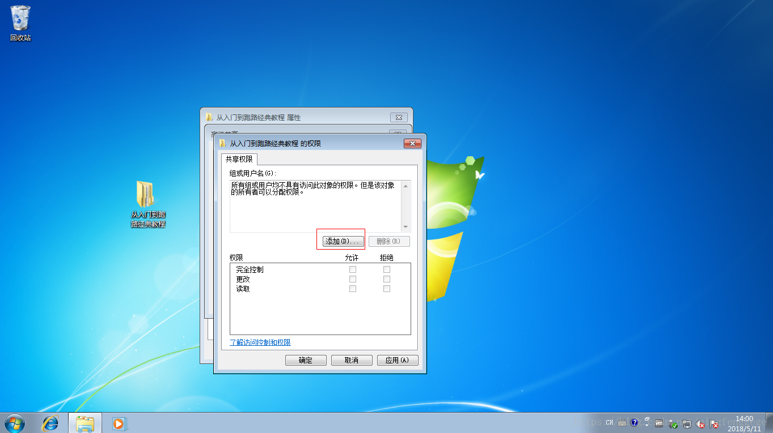Click the 允许 column header
This screenshot has height=433, width=773.
[x=352, y=258]
